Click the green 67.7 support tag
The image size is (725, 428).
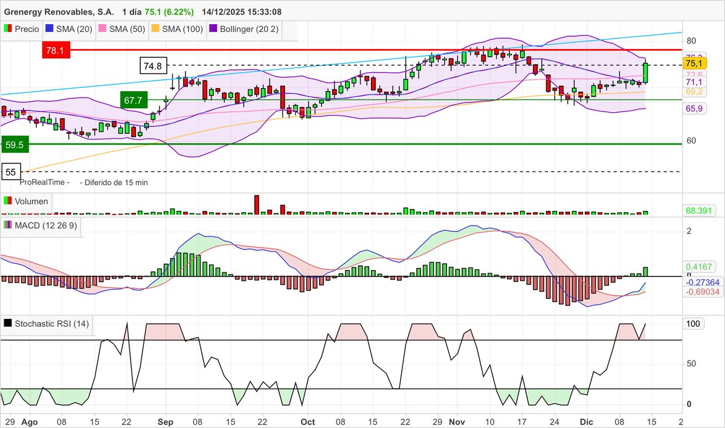tap(134, 100)
